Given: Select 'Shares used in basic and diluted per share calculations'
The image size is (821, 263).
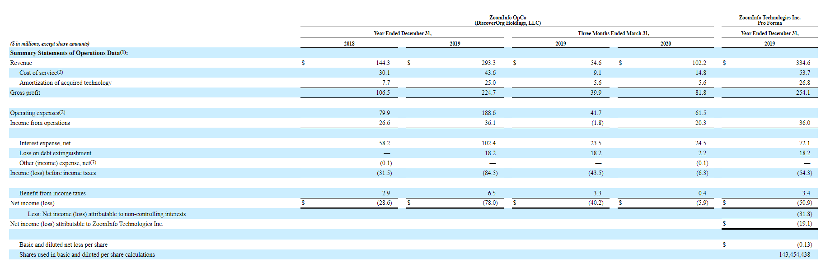Looking at the screenshot, I should [87, 254].
